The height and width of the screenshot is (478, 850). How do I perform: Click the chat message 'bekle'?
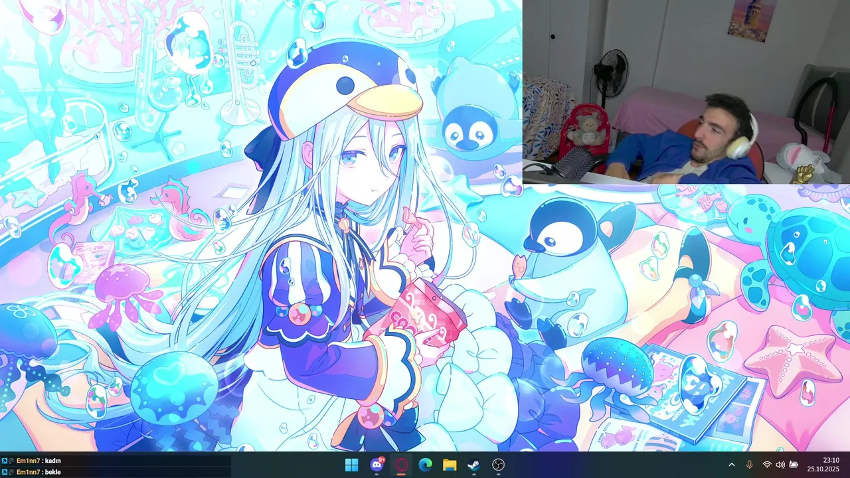tap(52, 472)
